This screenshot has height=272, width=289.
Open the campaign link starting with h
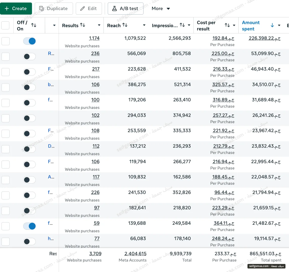[x=51, y=239]
